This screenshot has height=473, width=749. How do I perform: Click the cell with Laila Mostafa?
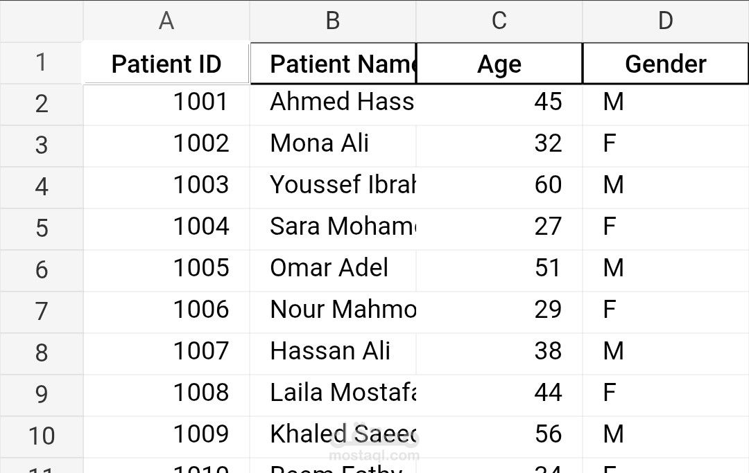[x=332, y=393]
